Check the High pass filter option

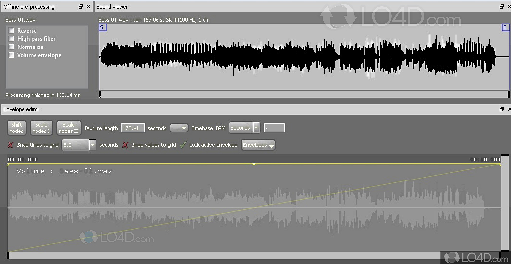[11, 39]
